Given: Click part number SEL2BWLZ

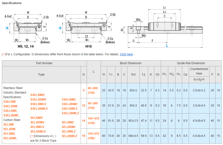Looking at the screenshot, I should (69, 136).
